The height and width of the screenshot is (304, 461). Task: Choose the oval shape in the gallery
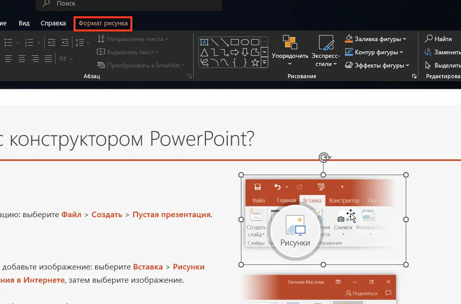pyautogui.click(x=245, y=42)
